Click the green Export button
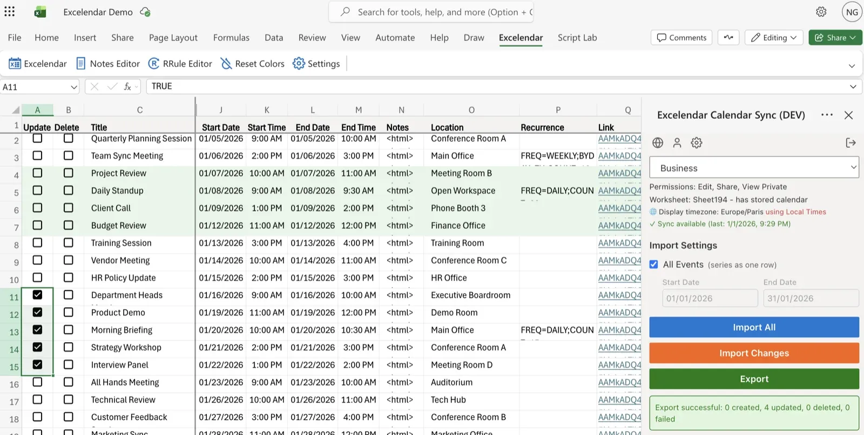864x435 pixels. point(754,379)
